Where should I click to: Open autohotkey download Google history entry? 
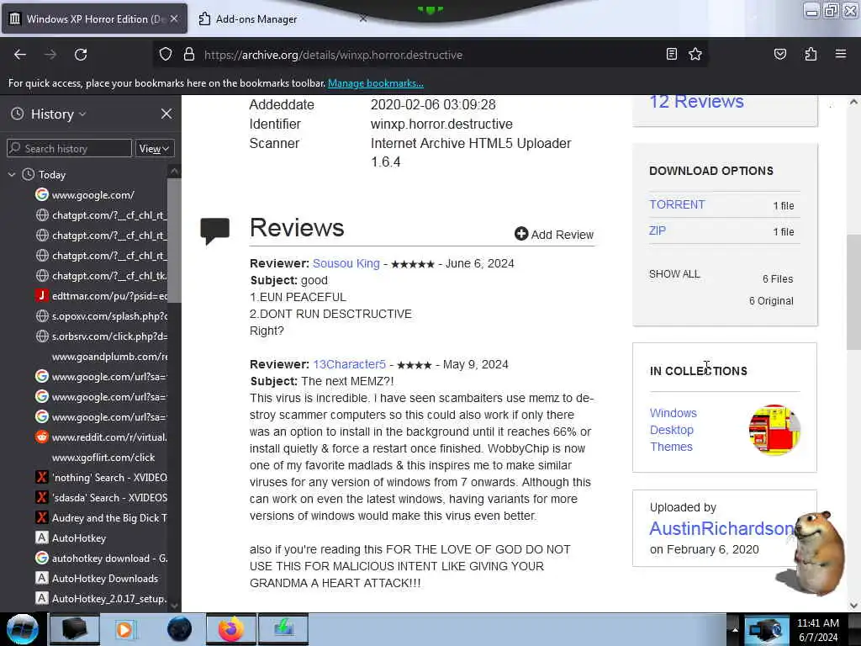click(x=101, y=559)
